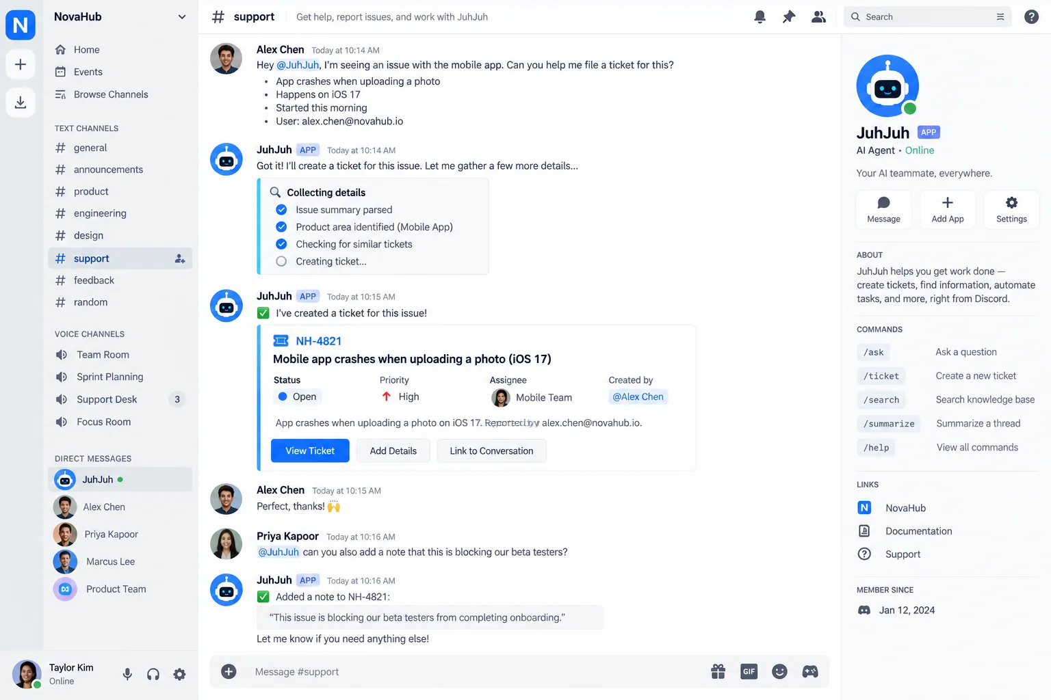
Task: Toggle headphones deafen
Action: tap(153, 675)
